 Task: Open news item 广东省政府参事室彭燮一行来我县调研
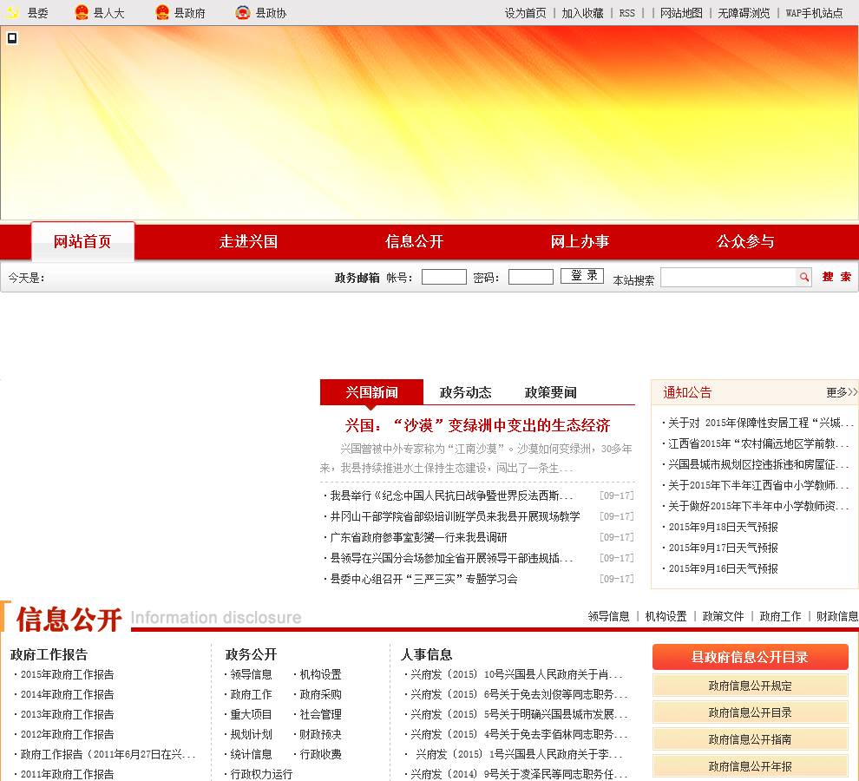click(418, 537)
